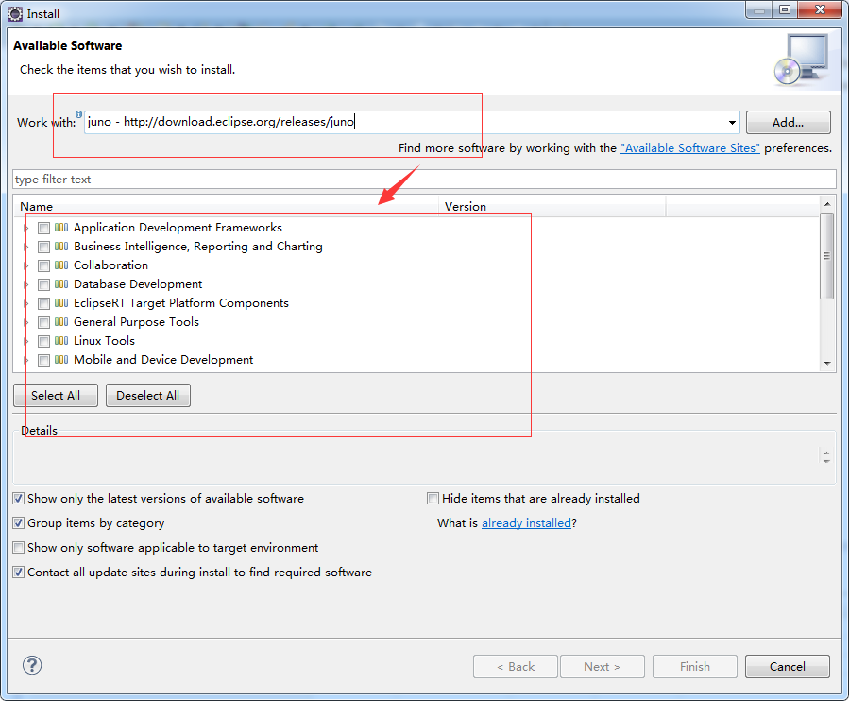Check Business Intelligence, Reporting and Charting box
The height and width of the screenshot is (701, 849).
[x=43, y=247]
